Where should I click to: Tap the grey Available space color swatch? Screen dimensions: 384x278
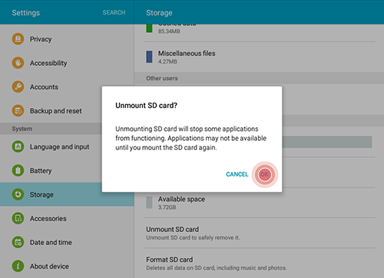point(149,202)
